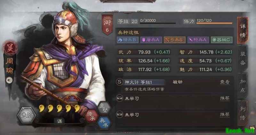The width and height of the screenshot is (256, 135).
Task: Click 推荐 on the first unlearned skill
Action: (x=225, y=98)
